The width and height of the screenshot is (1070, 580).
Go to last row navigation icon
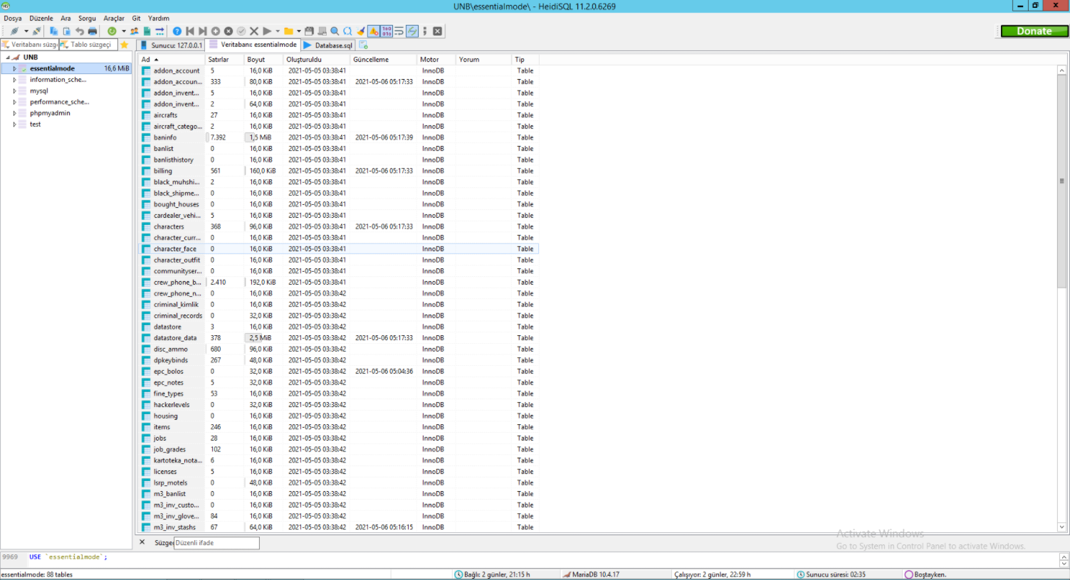pos(203,31)
